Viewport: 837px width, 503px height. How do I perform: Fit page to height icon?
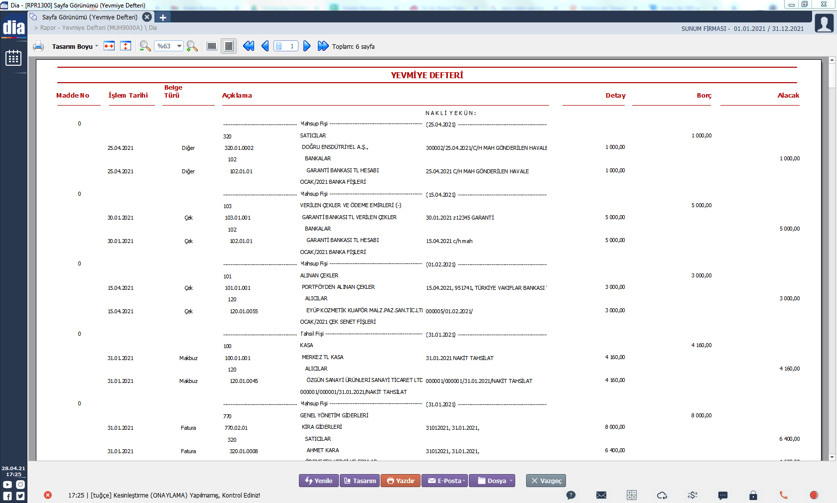[x=126, y=46]
